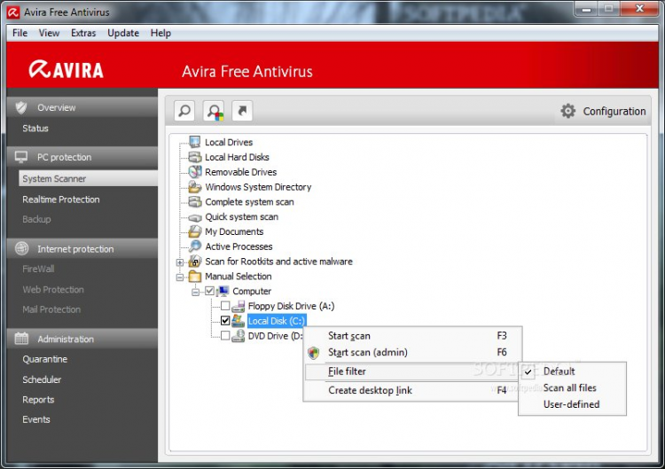
Task: Click the Active Processes magnifier icon
Action: [x=195, y=246]
